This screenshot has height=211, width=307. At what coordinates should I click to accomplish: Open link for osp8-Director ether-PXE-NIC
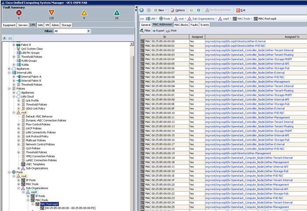tap(235, 46)
